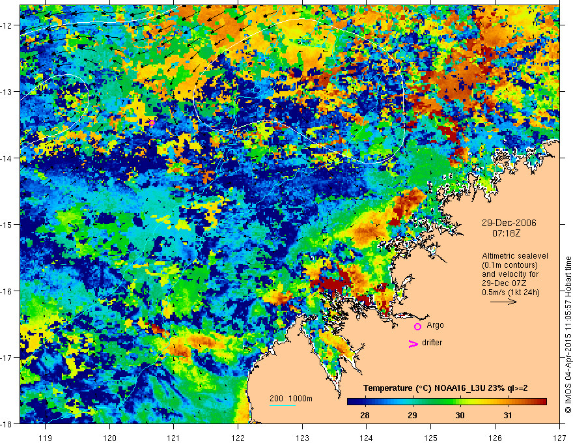
Task: Click the colorbar value 28
Action: tap(365, 415)
